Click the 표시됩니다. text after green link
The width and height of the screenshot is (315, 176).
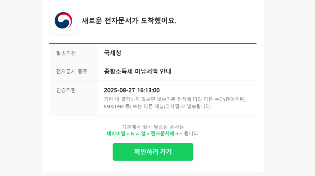tap(187, 134)
